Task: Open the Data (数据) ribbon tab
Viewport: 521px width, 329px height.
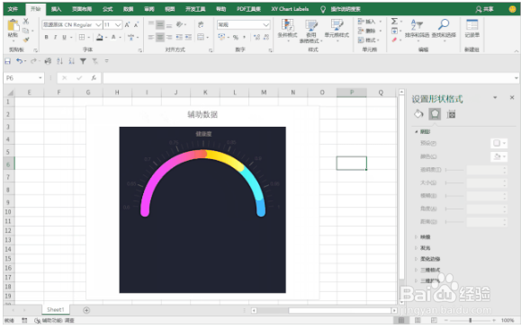Action: (x=129, y=9)
